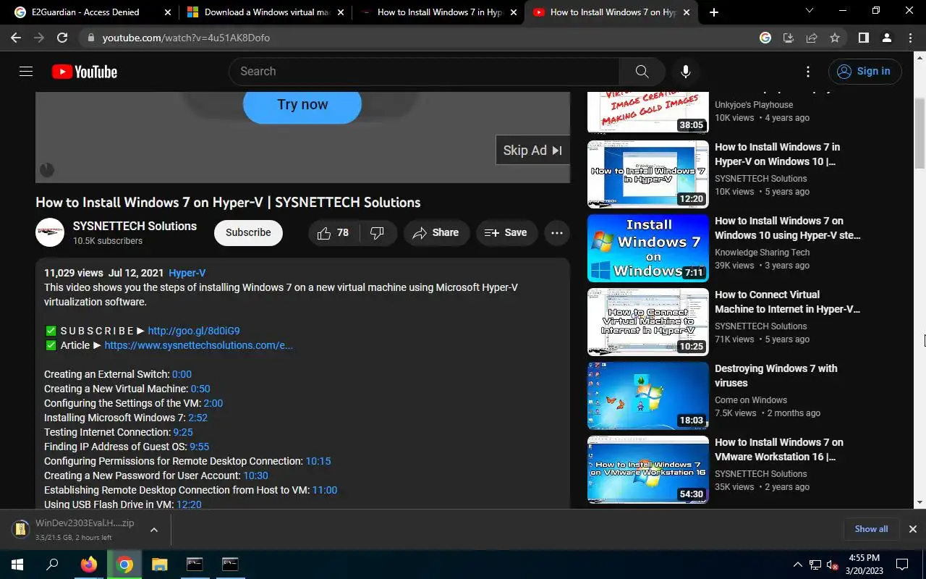This screenshot has width=926, height=579.
Task: Go back in the browser
Action: coord(16,38)
